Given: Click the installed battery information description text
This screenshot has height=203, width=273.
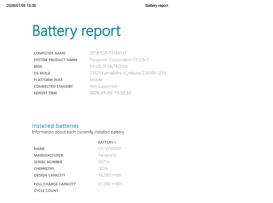Looking at the screenshot, I should point(78,132).
